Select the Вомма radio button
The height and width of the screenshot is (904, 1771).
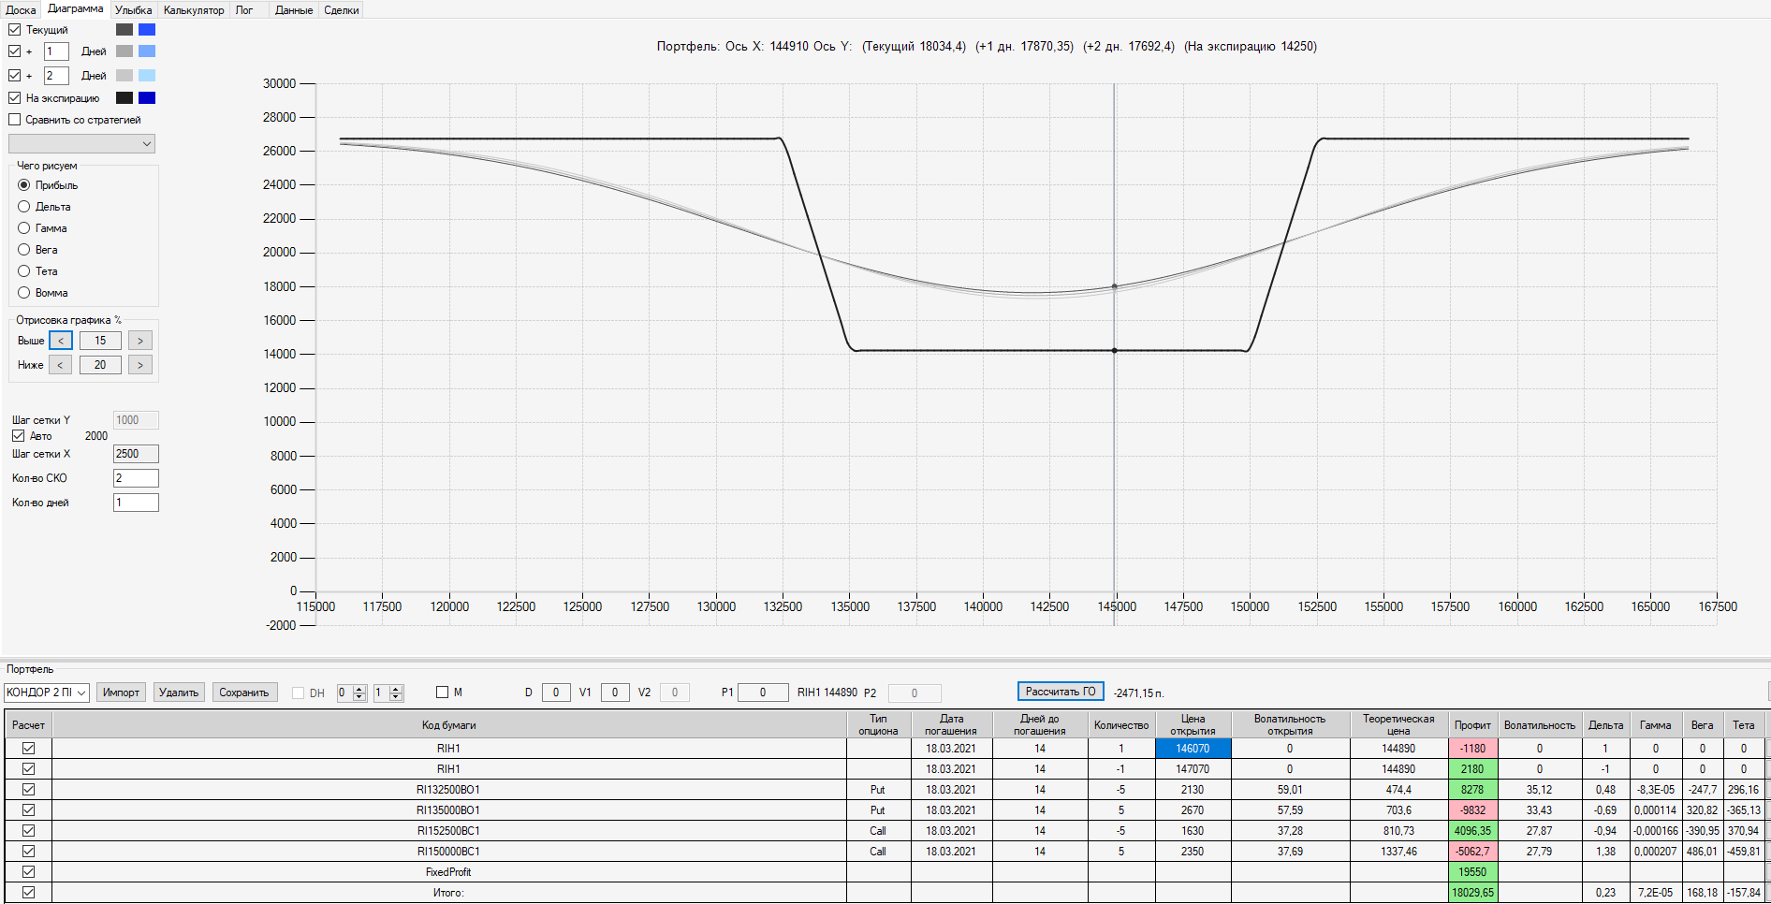(24, 293)
